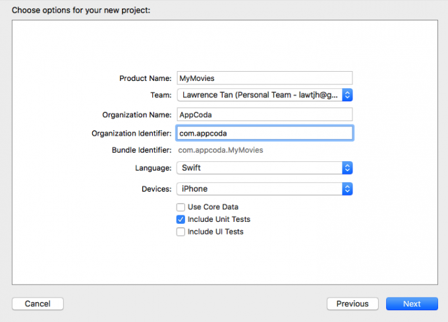This screenshot has height=322, width=448.
Task: Click the com.appcoda.MyMovies bundle identifier text
Action: (221, 150)
